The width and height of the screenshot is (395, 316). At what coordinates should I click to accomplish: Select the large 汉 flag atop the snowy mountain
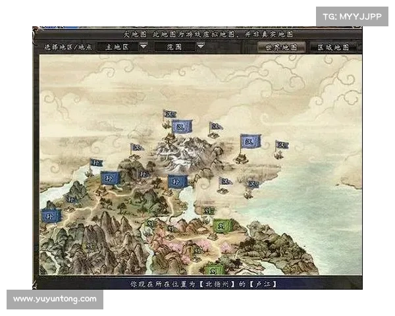click(182, 127)
